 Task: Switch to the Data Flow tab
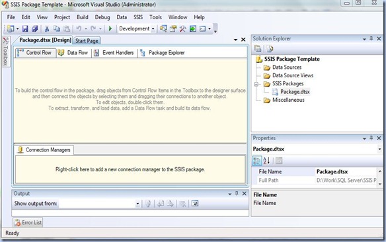[x=73, y=53]
